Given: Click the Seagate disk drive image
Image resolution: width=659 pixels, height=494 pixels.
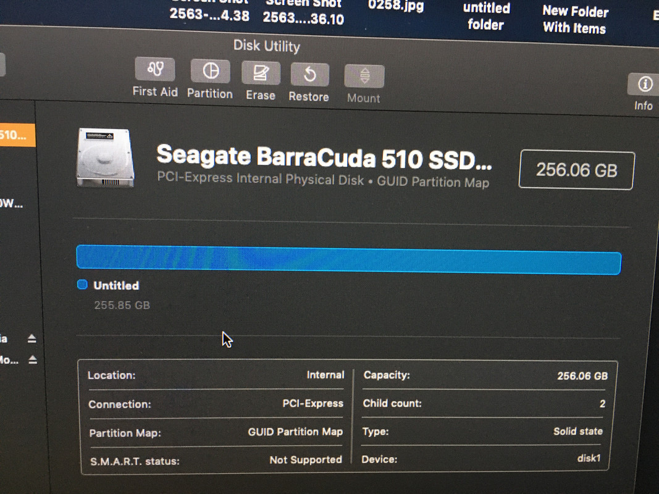Looking at the screenshot, I should click(106, 157).
